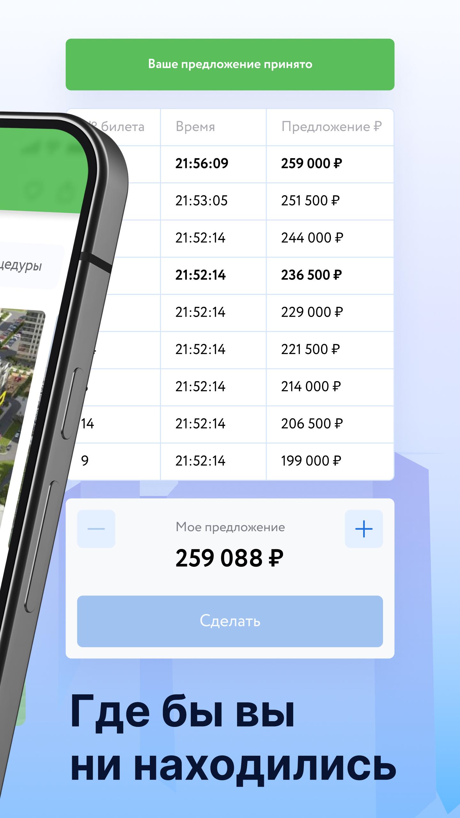
Task: Click the 199 000 ₽ starting bid
Action: (311, 461)
